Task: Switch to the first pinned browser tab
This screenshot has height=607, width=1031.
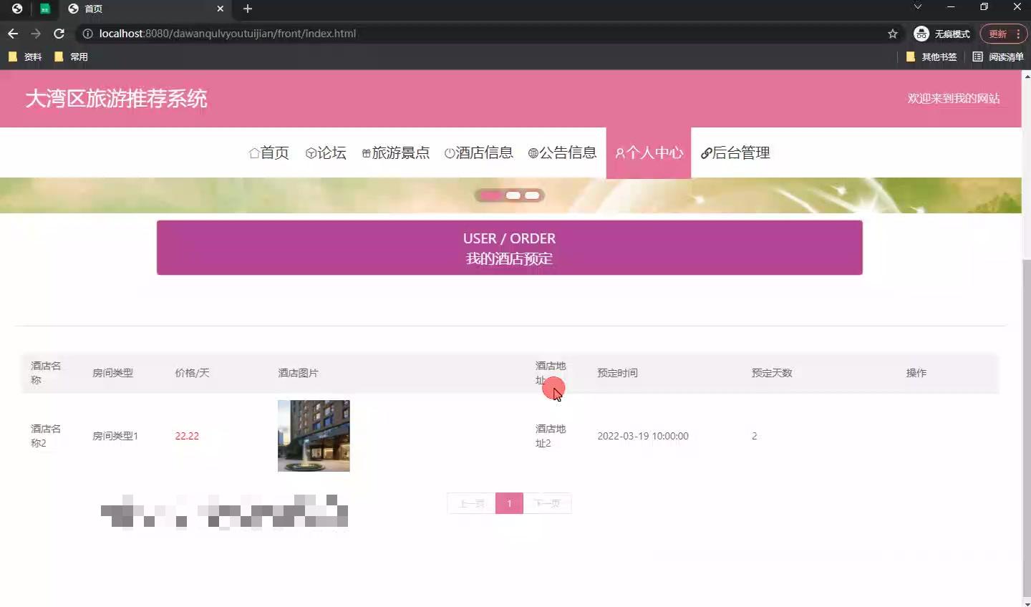Action: (x=17, y=9)
